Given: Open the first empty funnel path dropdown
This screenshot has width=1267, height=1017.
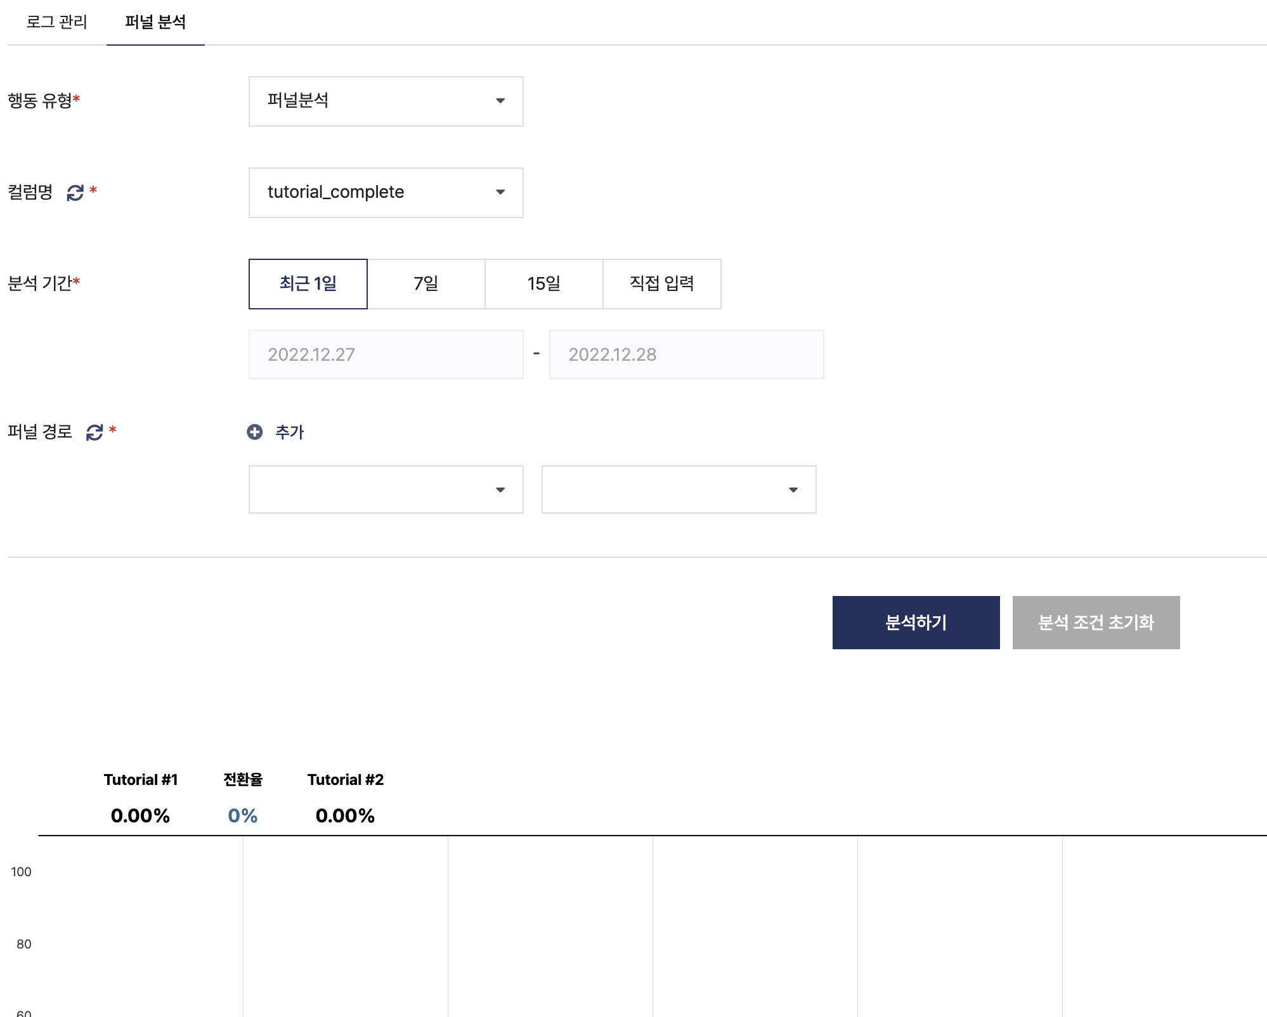Looking at the screenshot, I should pyautogui.click(x=386, y=489).
